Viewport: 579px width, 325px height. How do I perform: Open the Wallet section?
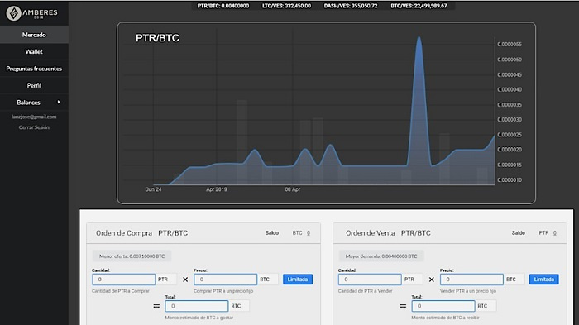[x=34, y=52]
